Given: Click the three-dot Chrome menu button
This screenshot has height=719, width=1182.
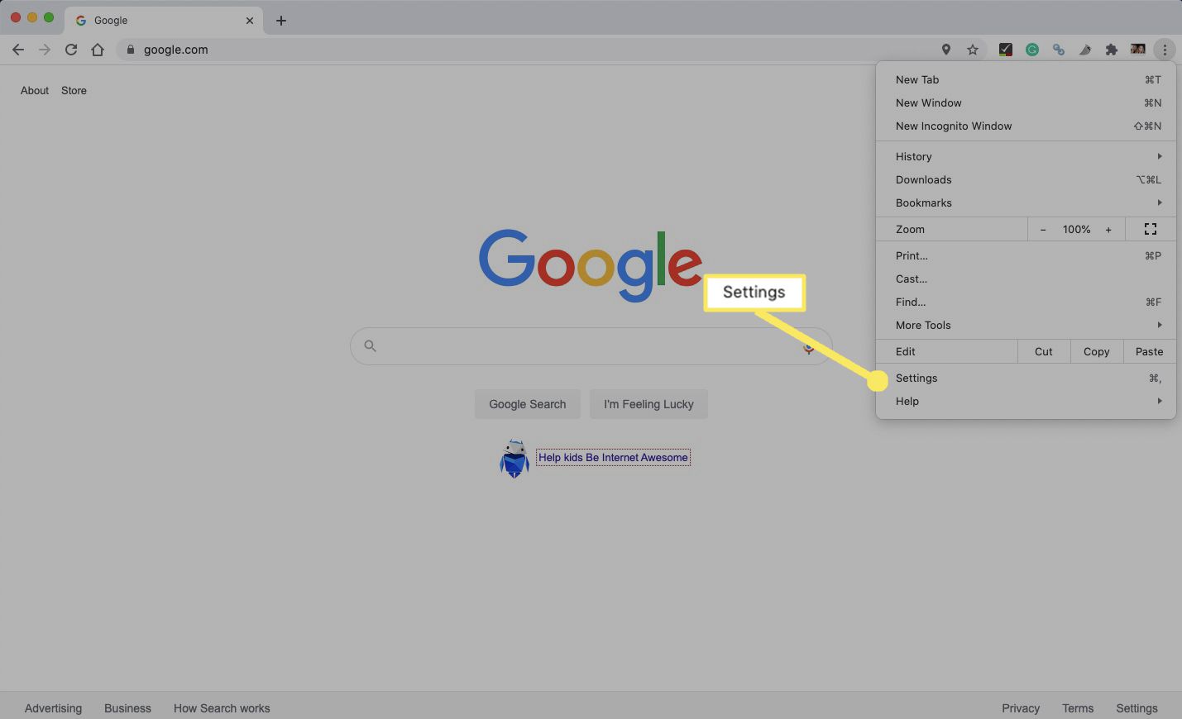Looking at the screenshot, I should [x=1165, y=50].
